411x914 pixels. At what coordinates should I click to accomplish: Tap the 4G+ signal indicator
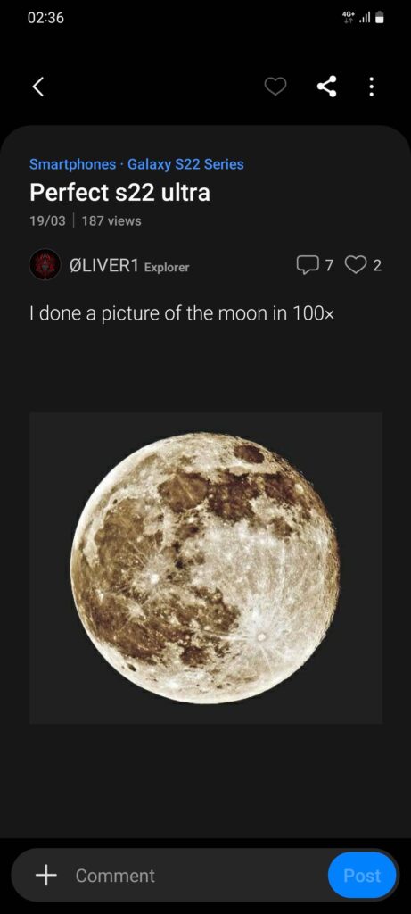(348, 18)
